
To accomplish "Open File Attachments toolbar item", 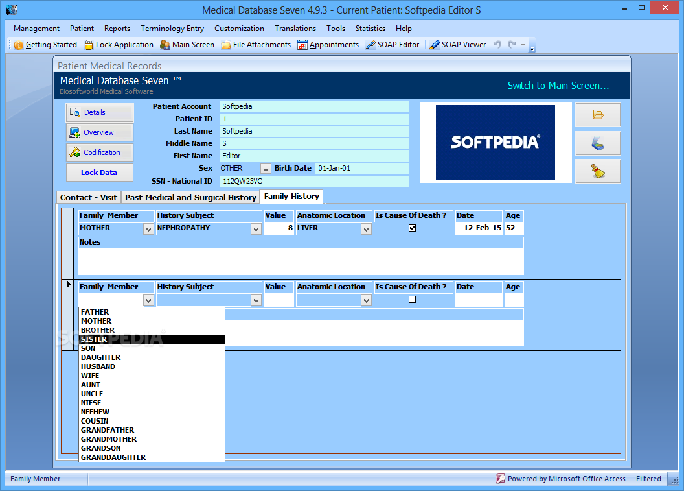I will tap(256, 45).
